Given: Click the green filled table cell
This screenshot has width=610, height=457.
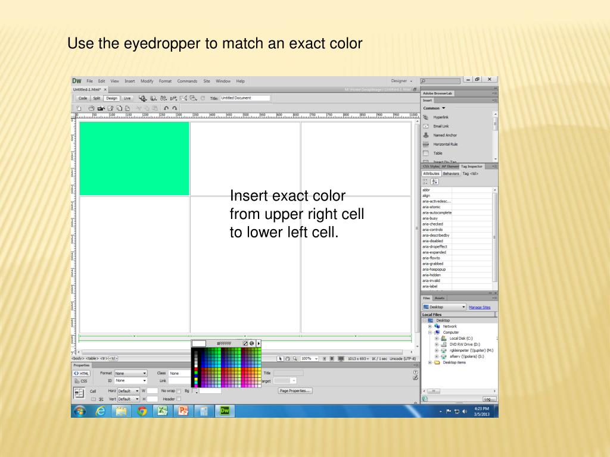Looking at the screenshot, I should 134,158.
